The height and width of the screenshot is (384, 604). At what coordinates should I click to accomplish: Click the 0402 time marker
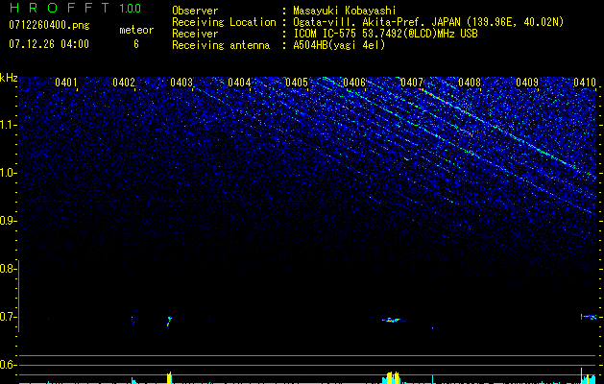[x=124, y=83]
